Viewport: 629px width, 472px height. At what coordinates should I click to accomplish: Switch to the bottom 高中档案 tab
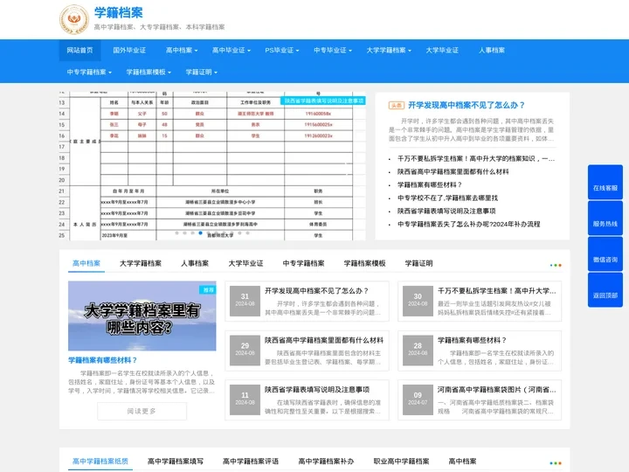[x=462, y=462]
